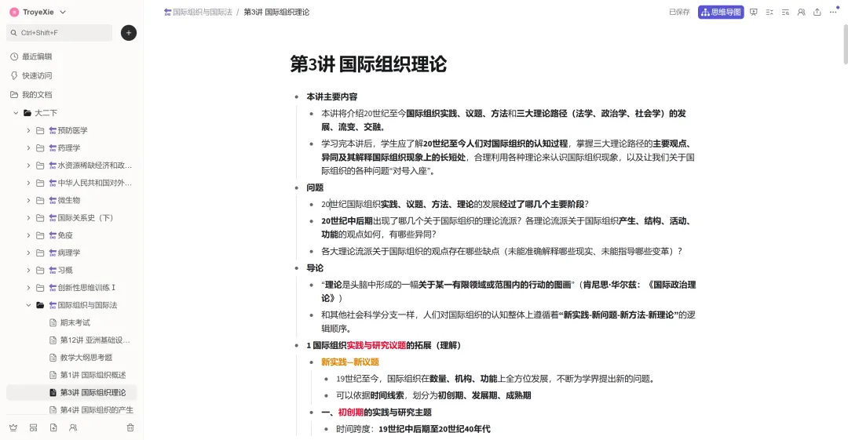Click the share/export icon in the top toolbar
Image resolution: width=848 pixels, height=440 pixels.
[x=817, y=12]
